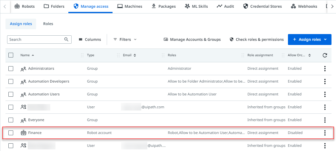The width and height of the screenshot is (336, 151).
Task: Click the Everyone name text
Action: (36, 120)
